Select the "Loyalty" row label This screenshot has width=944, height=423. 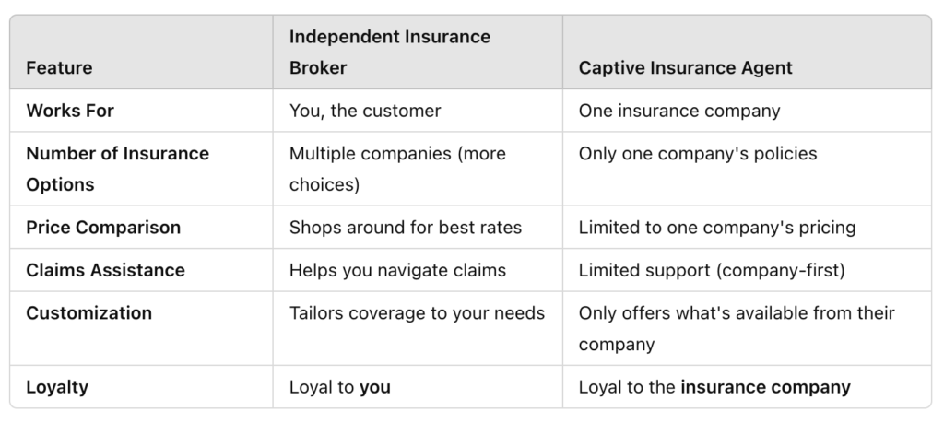[57, 387]
